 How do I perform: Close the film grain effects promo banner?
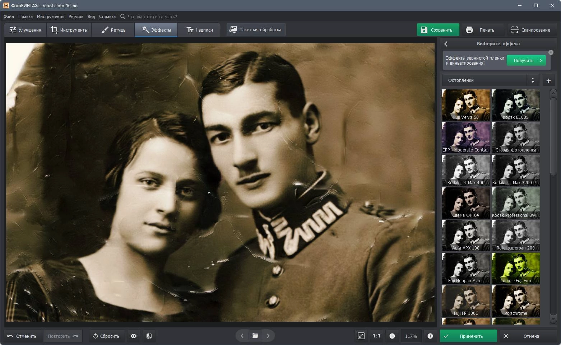551,52
